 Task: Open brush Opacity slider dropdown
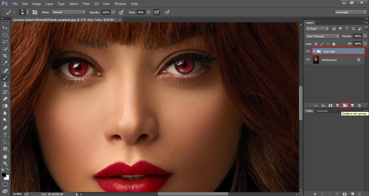[x=113, y=12]
